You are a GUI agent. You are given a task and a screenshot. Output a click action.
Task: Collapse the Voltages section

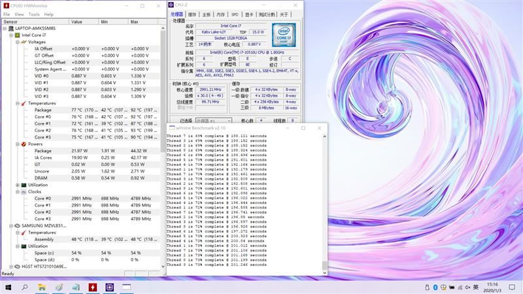click(18, 42)
